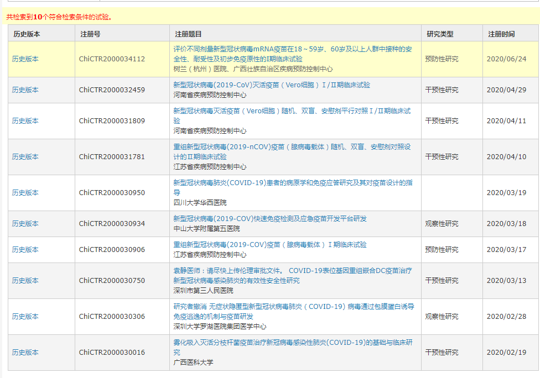
Task: Click history version for ChiCTR2000031781
Action: (x=25, y=156)
